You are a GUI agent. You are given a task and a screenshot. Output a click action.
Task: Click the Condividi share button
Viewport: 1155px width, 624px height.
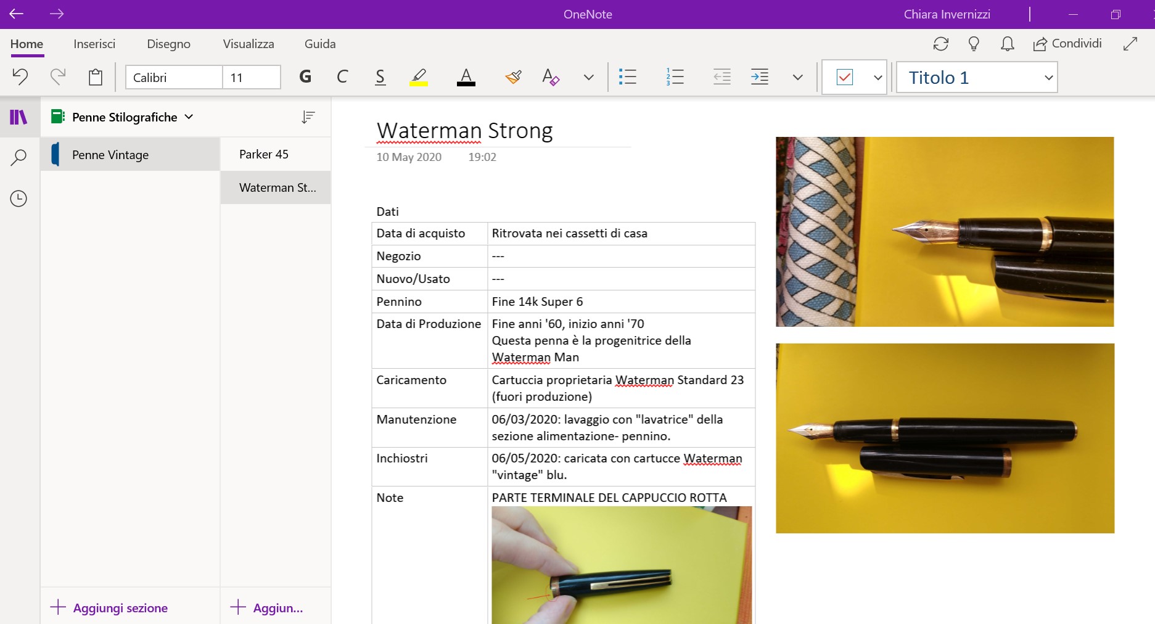[x=1067, y=44]
